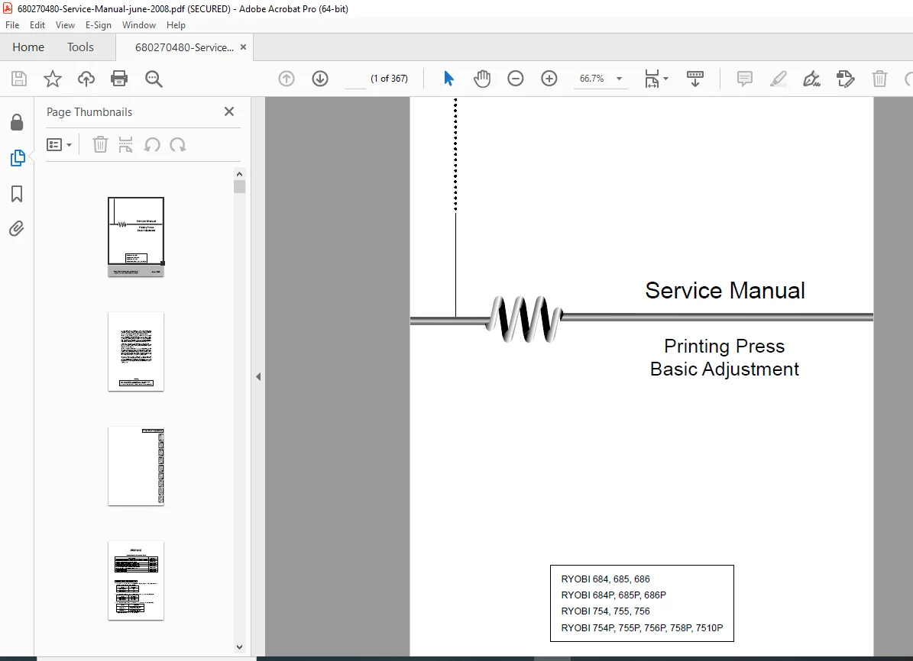913x661 pixels.
Task: Click the 'RYOBI 684P, 685P, 686P' line
Action: point(614,595)
